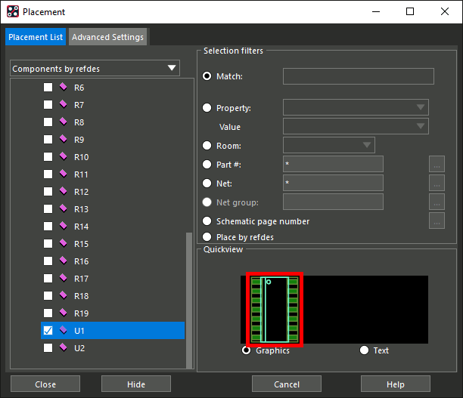Click the component icon next to R13
Image resolution: width=463 pixels, height=398 pixels.
click(63, 208)
